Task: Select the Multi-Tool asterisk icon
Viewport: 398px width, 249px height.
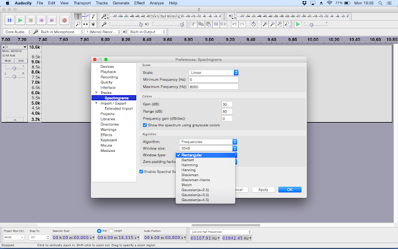Action: (x=93, y=24)
